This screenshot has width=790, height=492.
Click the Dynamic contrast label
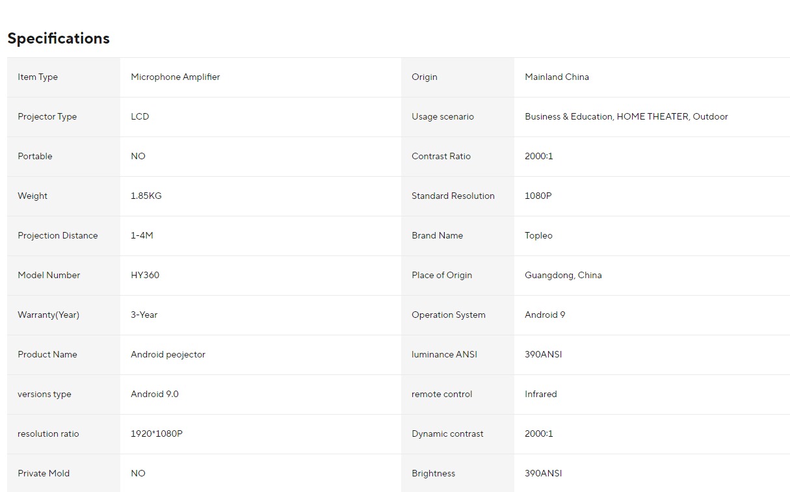click(x=447, y=434)
